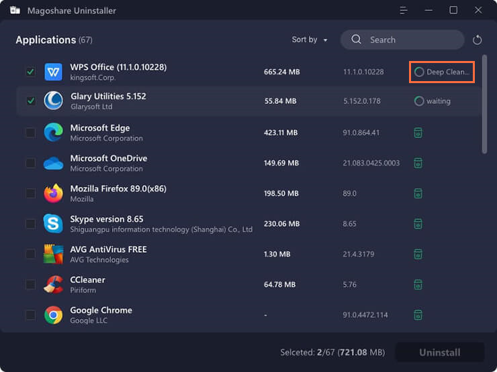Image resolution: width=497 pixels, height=372 pixels.
Task: Click the refresh applications list icon
Action: point(477,40)
